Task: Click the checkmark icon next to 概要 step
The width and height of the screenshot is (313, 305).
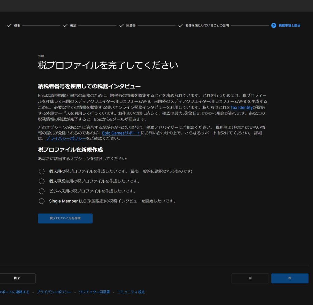Action: (9, 26)
